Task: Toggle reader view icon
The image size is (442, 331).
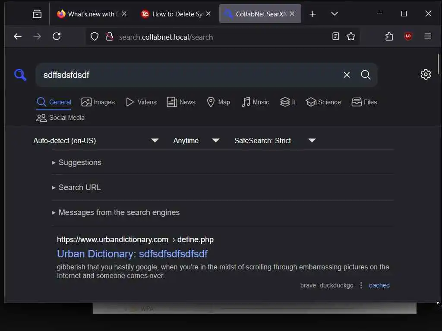Action: click(335, 36)
